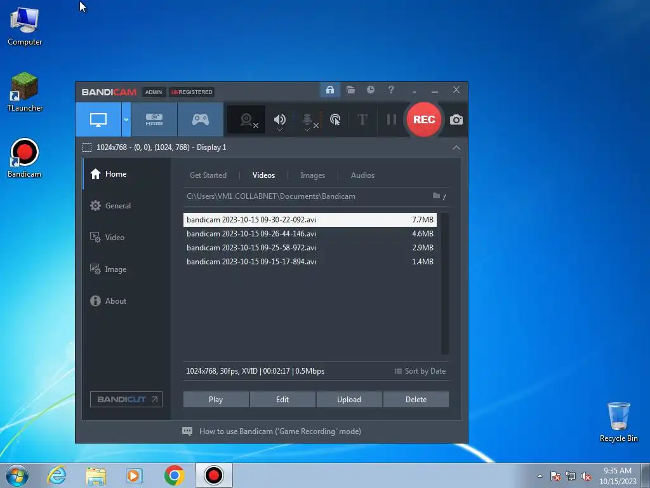The height and width of the screenshot is (488, 650).
Task: Select bandicam 2023-10-15 09-25-58-972.avi
Action: pyautogui.click(x=310, y=248)
